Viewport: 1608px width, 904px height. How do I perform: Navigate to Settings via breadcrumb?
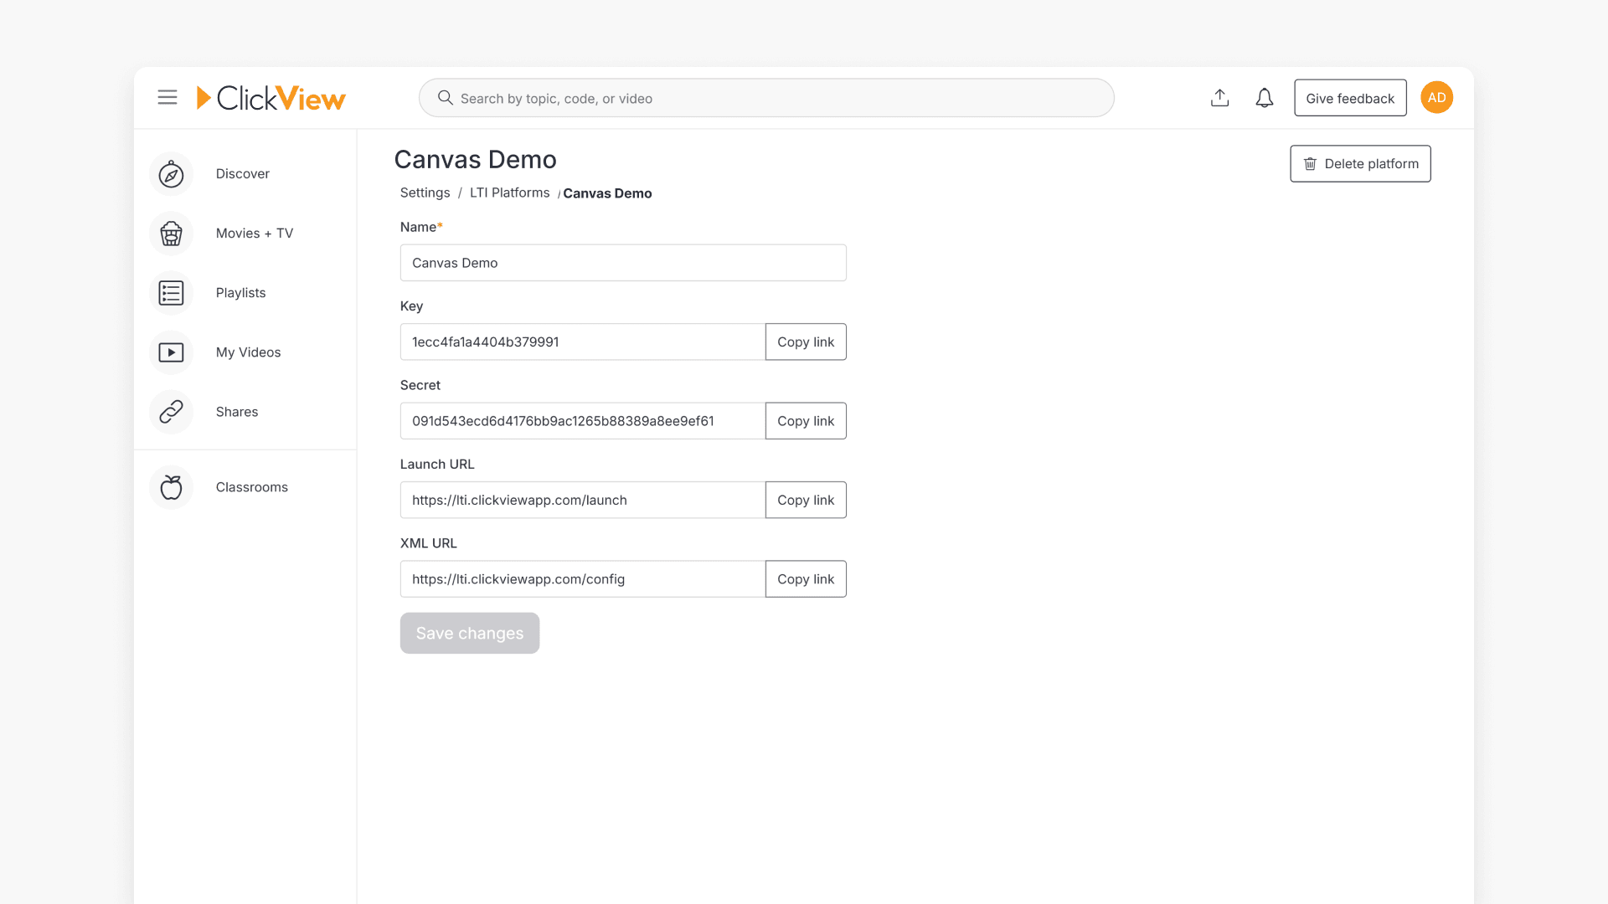tap(425, 193)
